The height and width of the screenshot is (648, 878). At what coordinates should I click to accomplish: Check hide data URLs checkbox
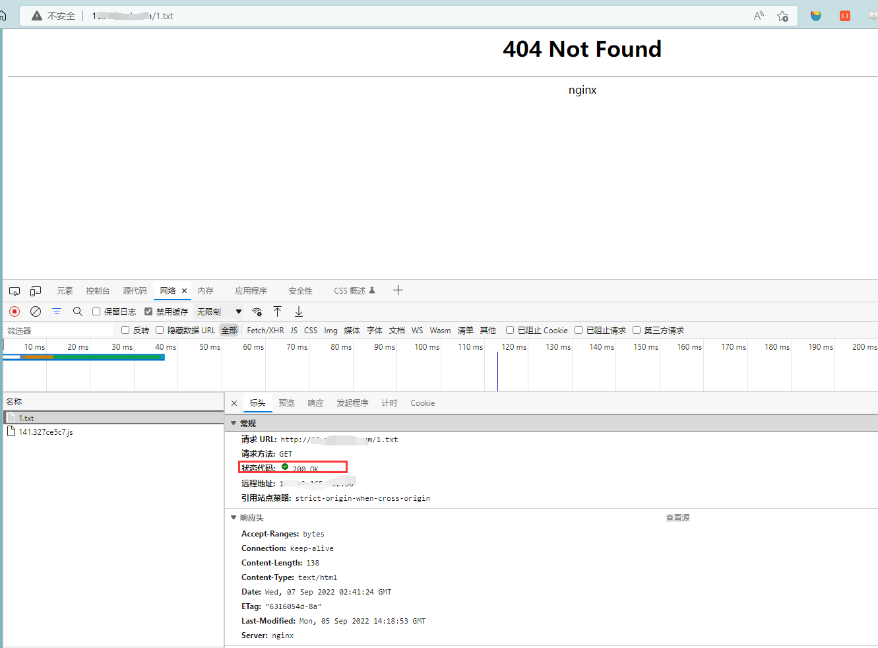[160, 330]
